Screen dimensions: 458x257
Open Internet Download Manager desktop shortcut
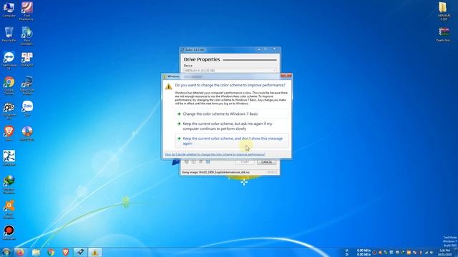(9, 185)
